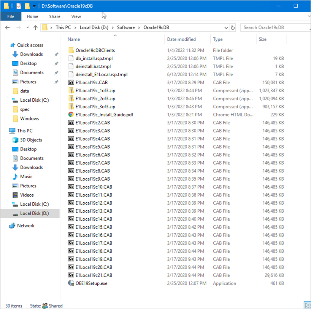Select the data folder in Quick access
This screenshot has width=311, height=309.
pos(25,91)
